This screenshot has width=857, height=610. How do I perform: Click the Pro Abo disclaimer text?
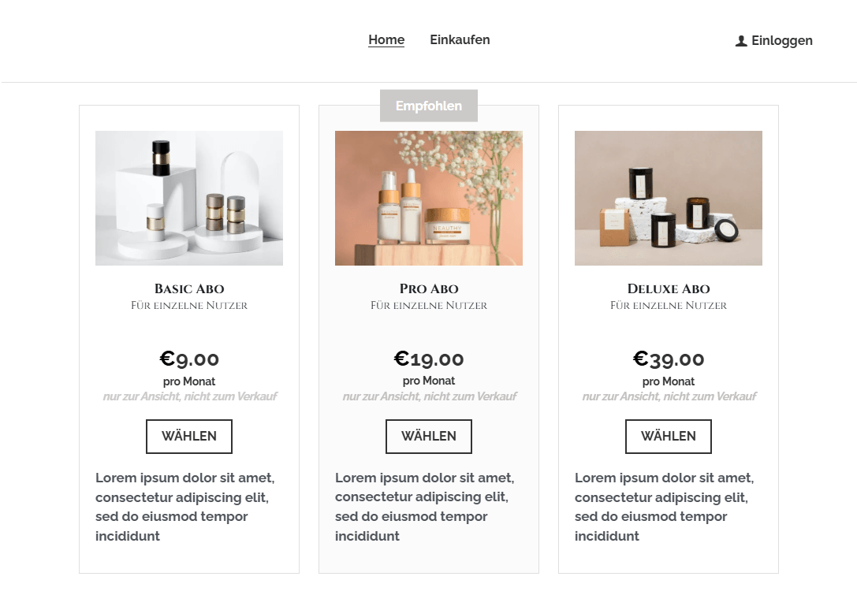point(429,396)
